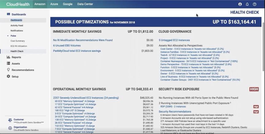Open the help question mark icon
265x134 pixels.
point(255,4)
